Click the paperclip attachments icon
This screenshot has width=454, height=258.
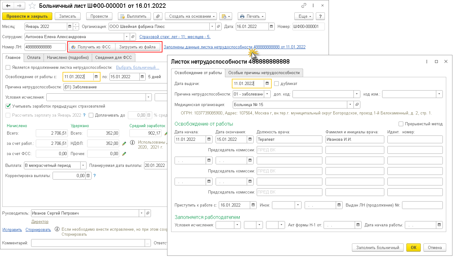point(158,16)
